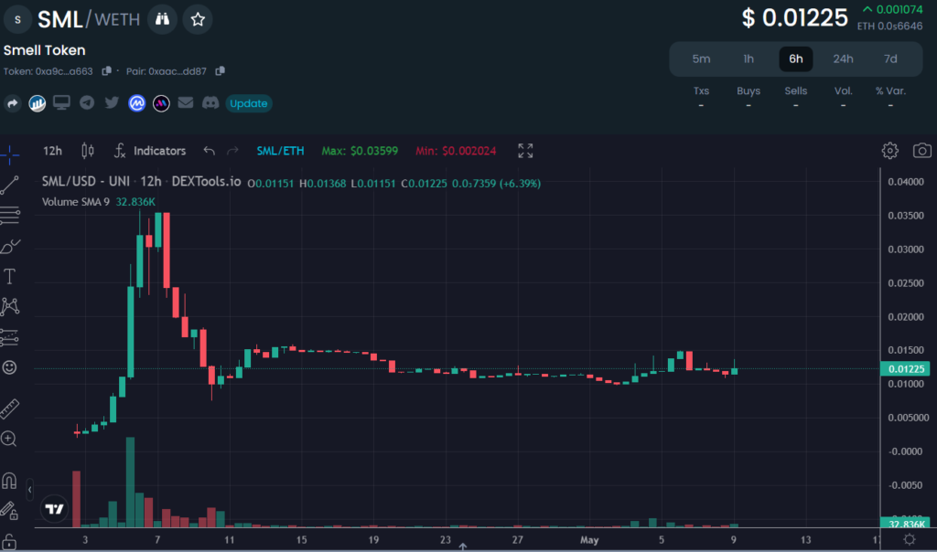The width and height of the screenshot is (937, 552).
Task: Toggle magnet mode in drawing toolbar
Action: (x=10, y=480)
